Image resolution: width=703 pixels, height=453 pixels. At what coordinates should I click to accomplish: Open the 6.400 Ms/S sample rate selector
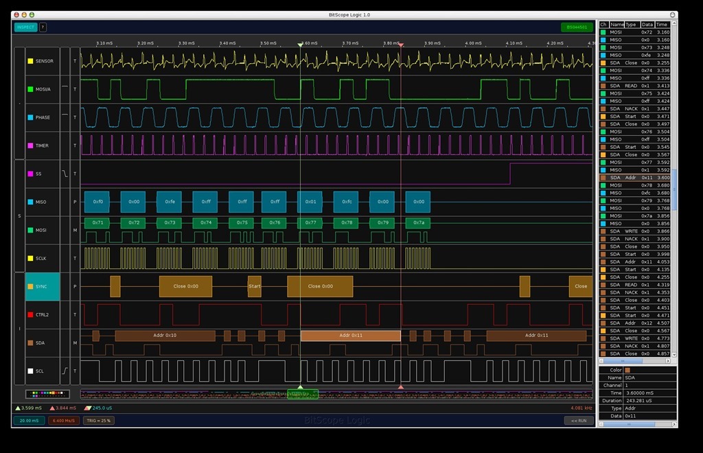pos(63,421)
